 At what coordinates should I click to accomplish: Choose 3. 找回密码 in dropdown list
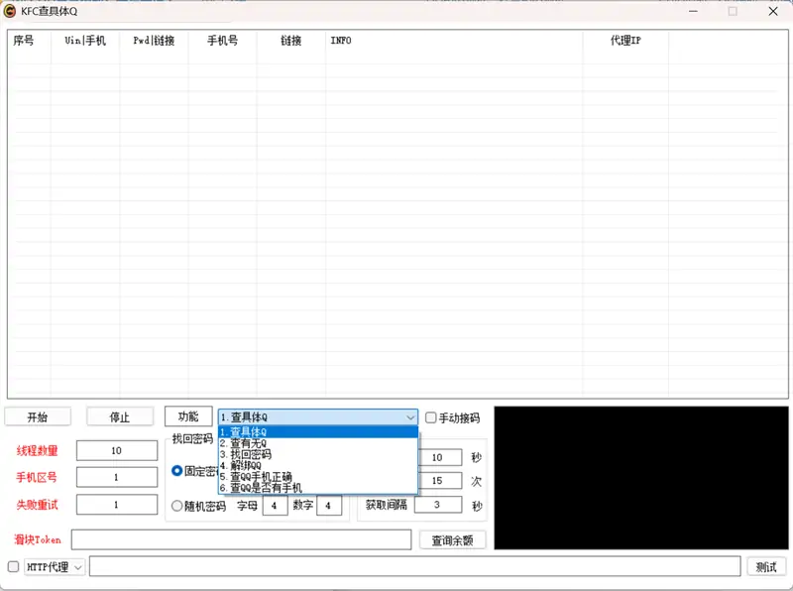tap(245, 455)
